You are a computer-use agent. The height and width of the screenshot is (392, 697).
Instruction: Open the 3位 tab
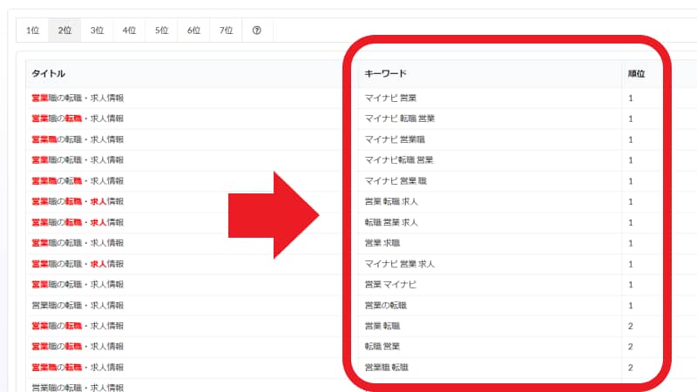pos(97,30)
